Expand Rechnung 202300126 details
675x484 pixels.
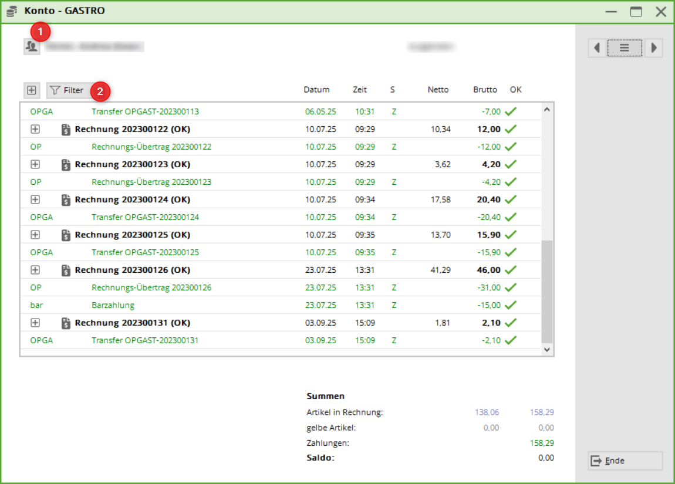35,270
